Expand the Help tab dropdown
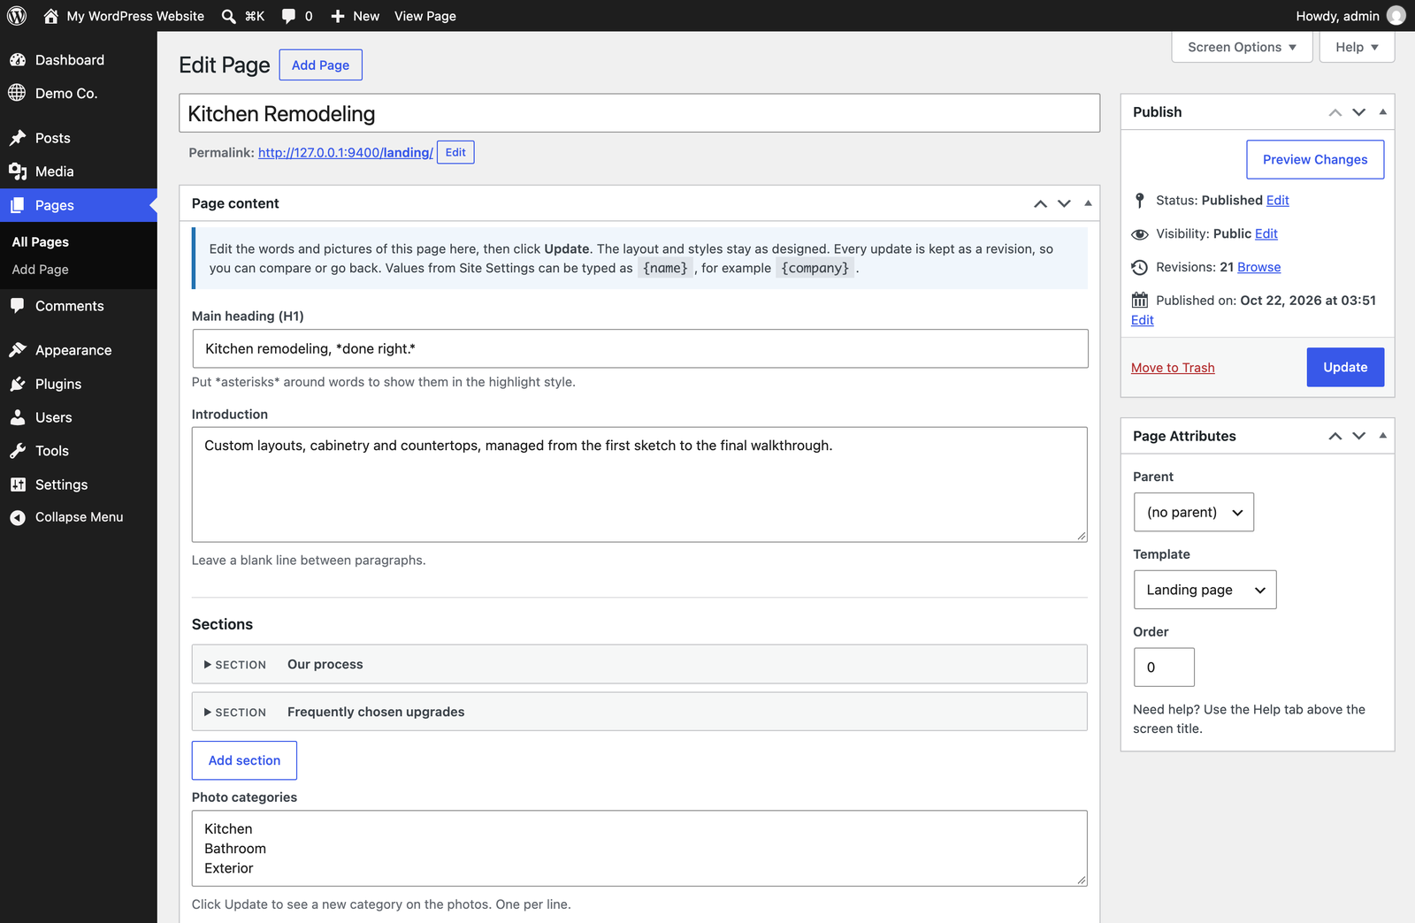1415x923 pixels. [1357, 47]
